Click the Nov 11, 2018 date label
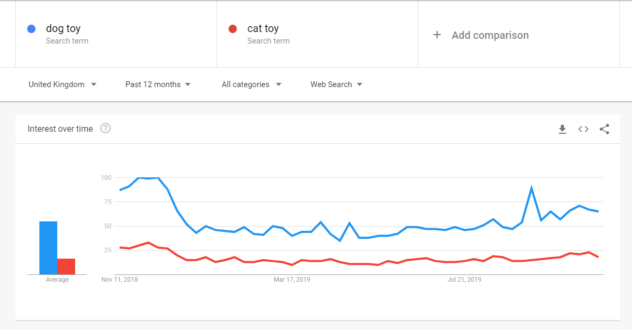The width and height of the screenshot is (632, 330). [x=119, y=280]
